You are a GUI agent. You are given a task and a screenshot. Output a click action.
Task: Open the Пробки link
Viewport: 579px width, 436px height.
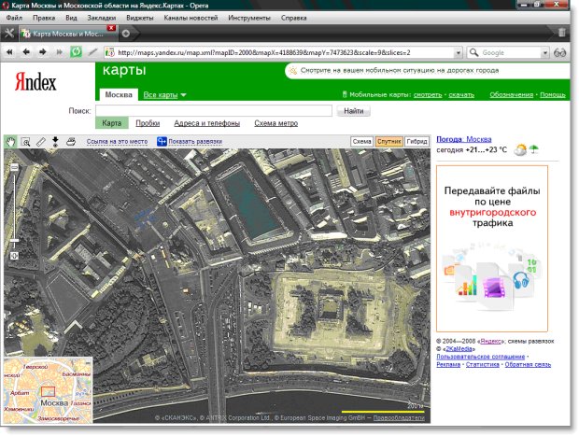pyautogui.click(x=148, y=123)
